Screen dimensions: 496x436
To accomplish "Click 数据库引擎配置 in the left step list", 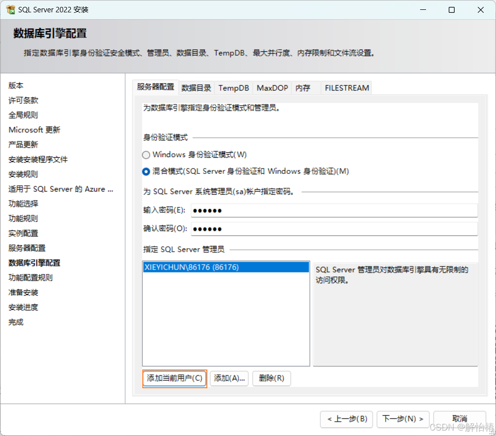I will tap(34, 263).
